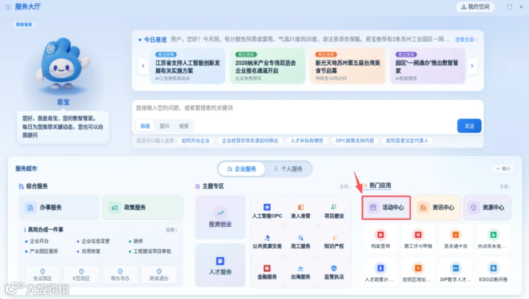Open 人才服务 theme tile
The image size is (529, 299).
tap(220, 266)
